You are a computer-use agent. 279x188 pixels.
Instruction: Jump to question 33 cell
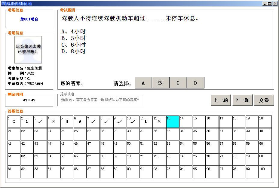[173, 134]
